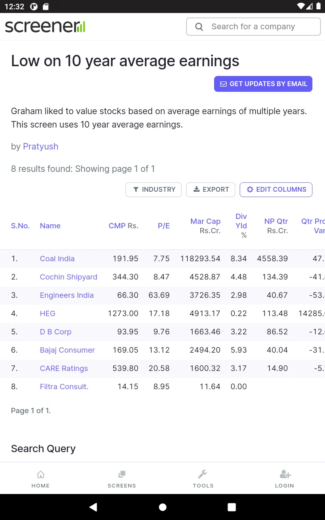Click the search magnifier icon

[x=199, y=27]
